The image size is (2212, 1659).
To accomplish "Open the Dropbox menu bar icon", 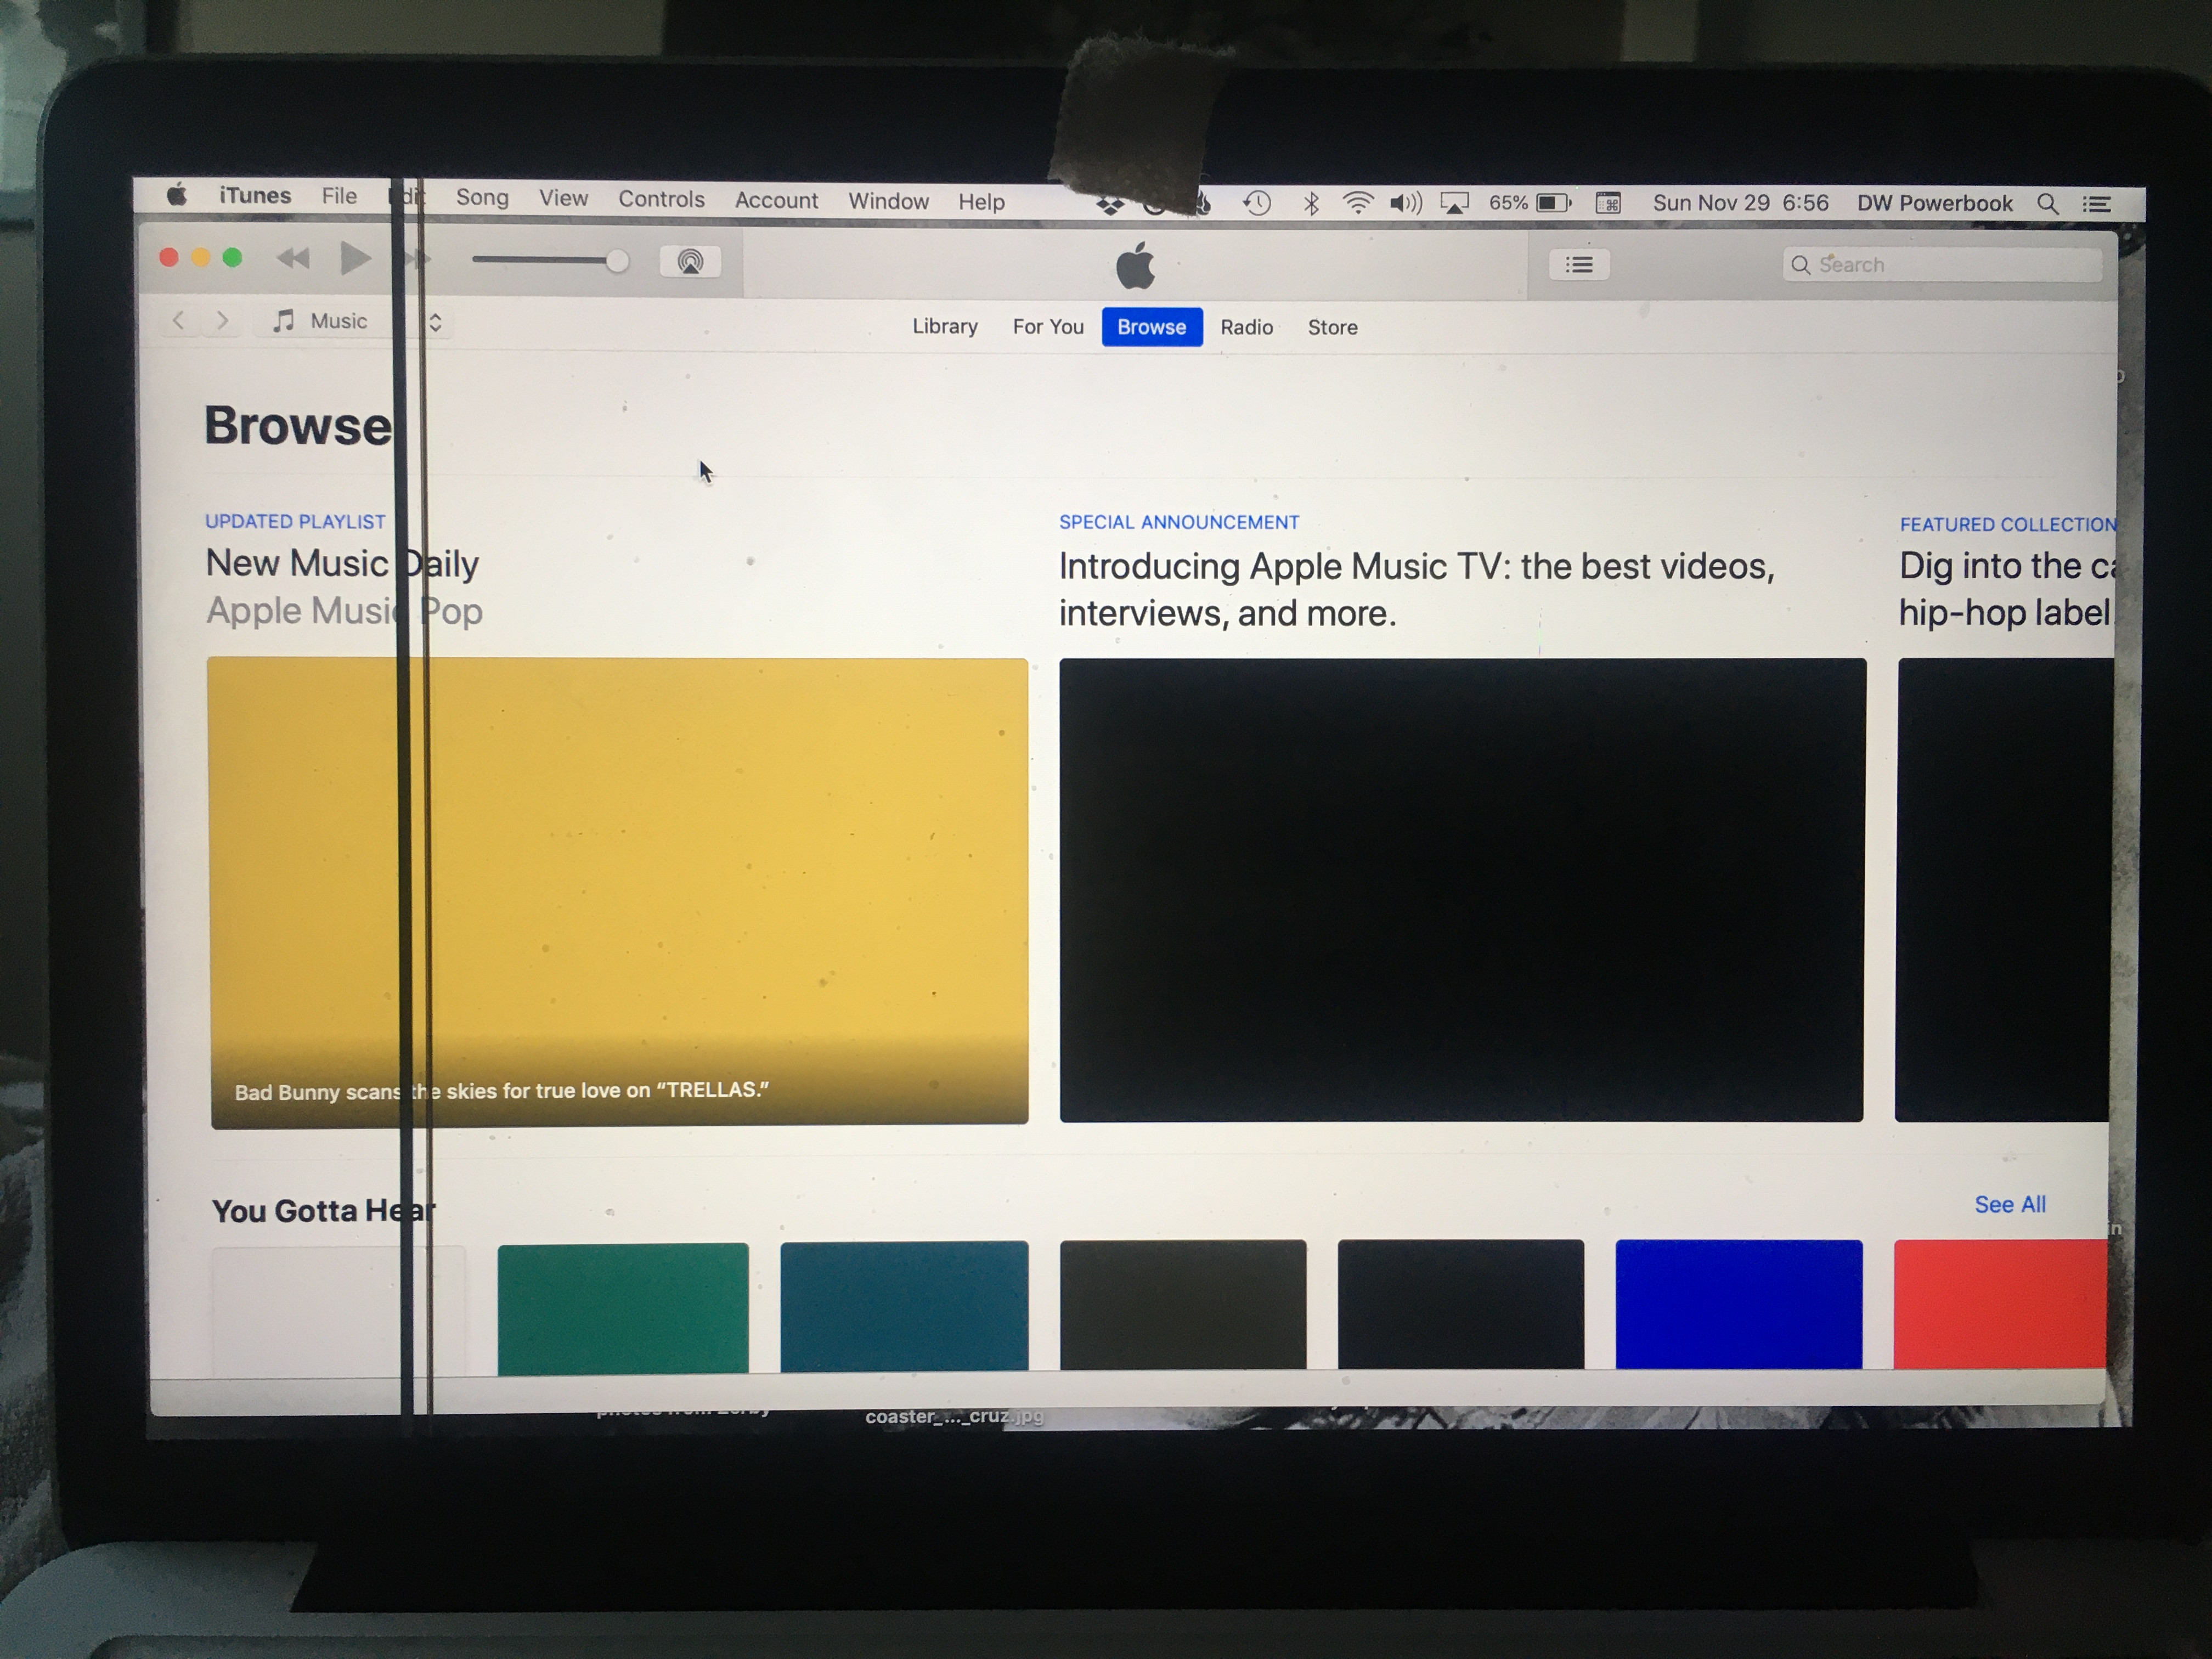I will coord(1109,205).
